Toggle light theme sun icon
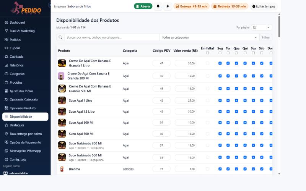This screenshot has height=191, width=306. (x=168, y=6)
